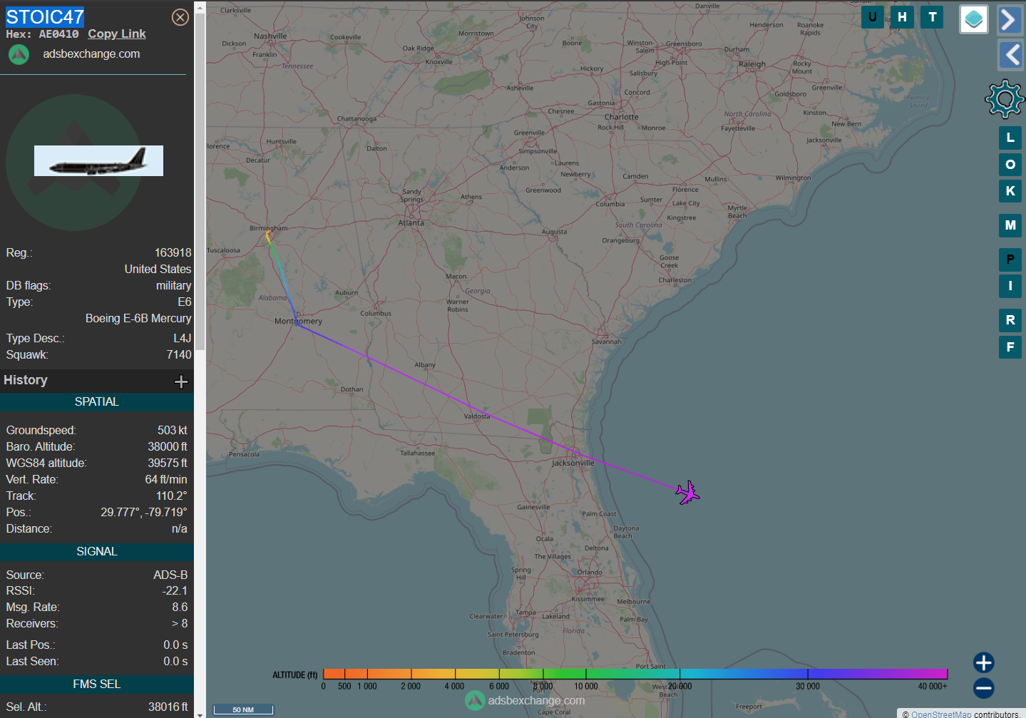Toggle the O button on the map
The height and width of the screenshot is (718, 1026).
click(1010, 165)
